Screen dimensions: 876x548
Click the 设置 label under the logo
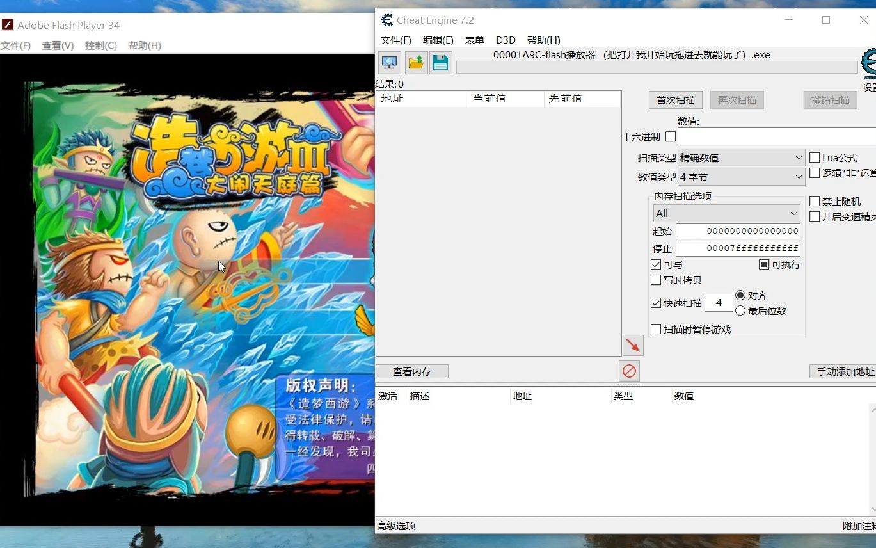[869, 87]
